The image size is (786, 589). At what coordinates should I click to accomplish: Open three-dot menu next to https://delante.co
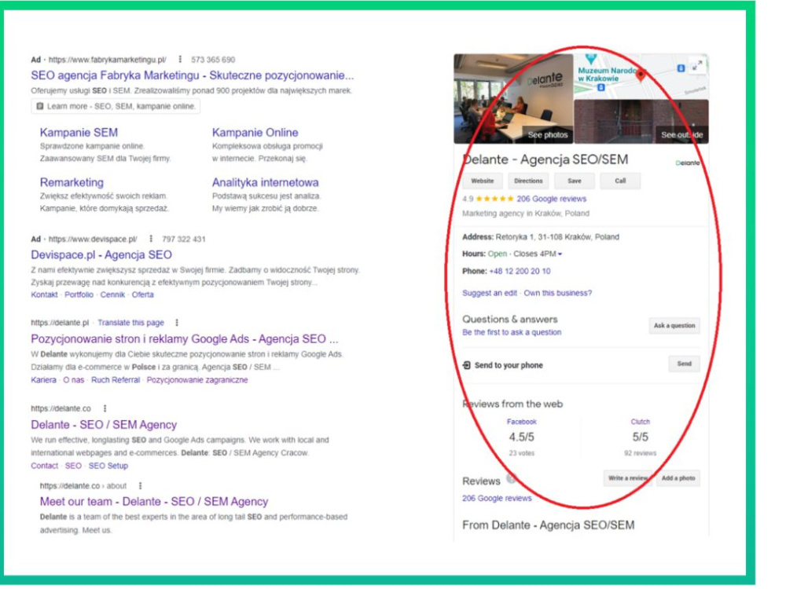point(105,408)
